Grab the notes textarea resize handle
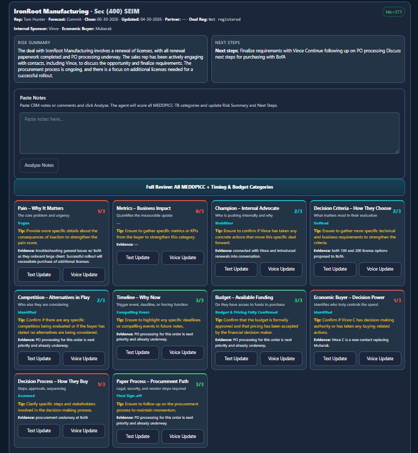 pyautogui.click(x=396, y=151)
